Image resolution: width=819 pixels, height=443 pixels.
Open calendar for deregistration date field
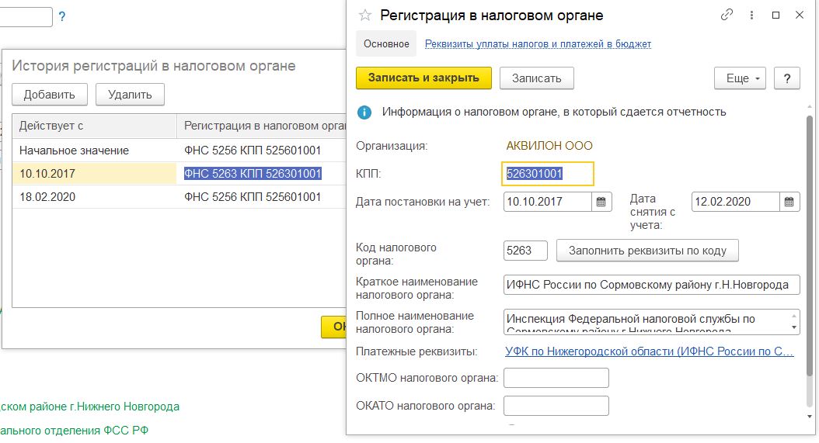[789, 202]
